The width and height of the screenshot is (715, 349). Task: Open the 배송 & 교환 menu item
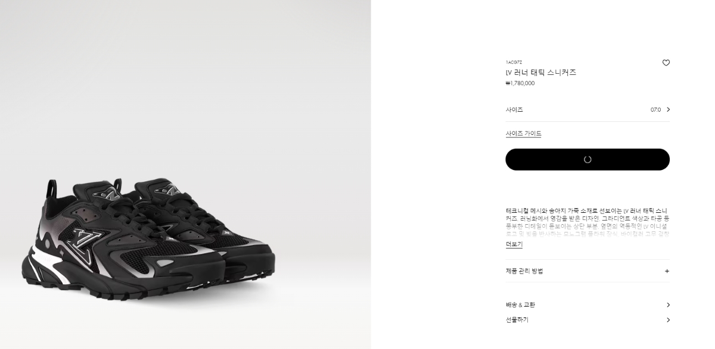587,305
